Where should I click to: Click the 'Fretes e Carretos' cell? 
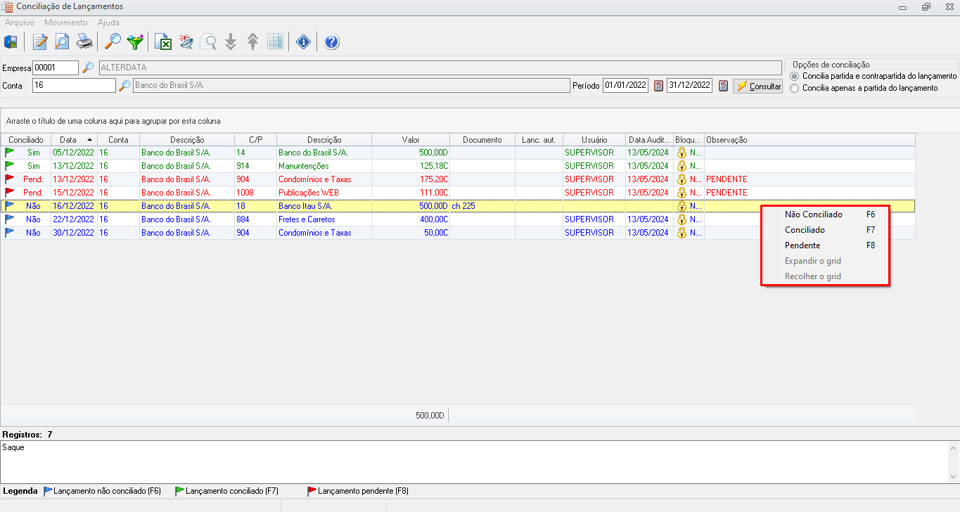(x=324, y=219)
